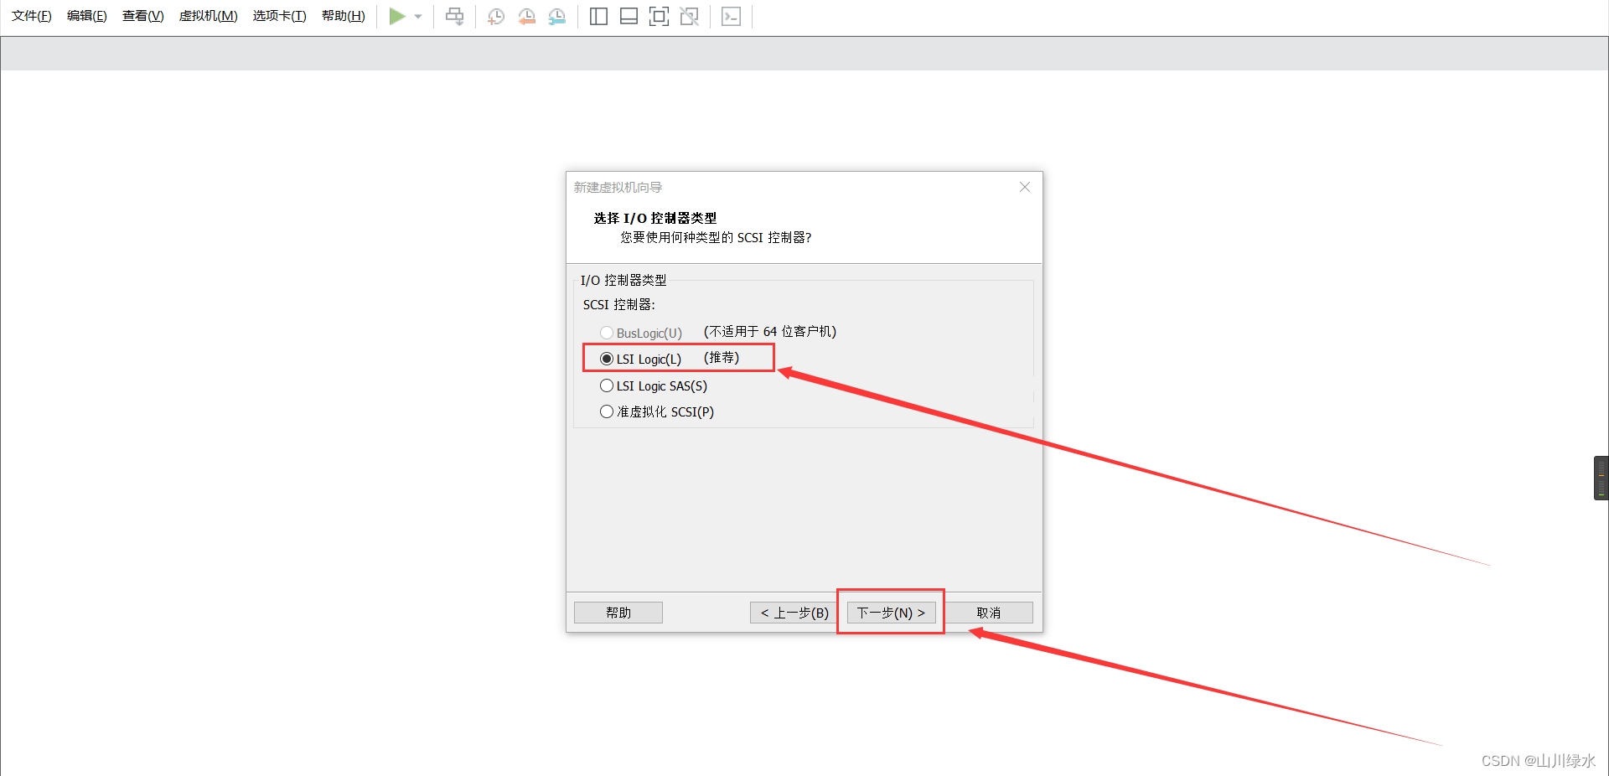Screen dimensions: 1609x776
Task: Click the 下一步(N) button
Action: (890, 612)
